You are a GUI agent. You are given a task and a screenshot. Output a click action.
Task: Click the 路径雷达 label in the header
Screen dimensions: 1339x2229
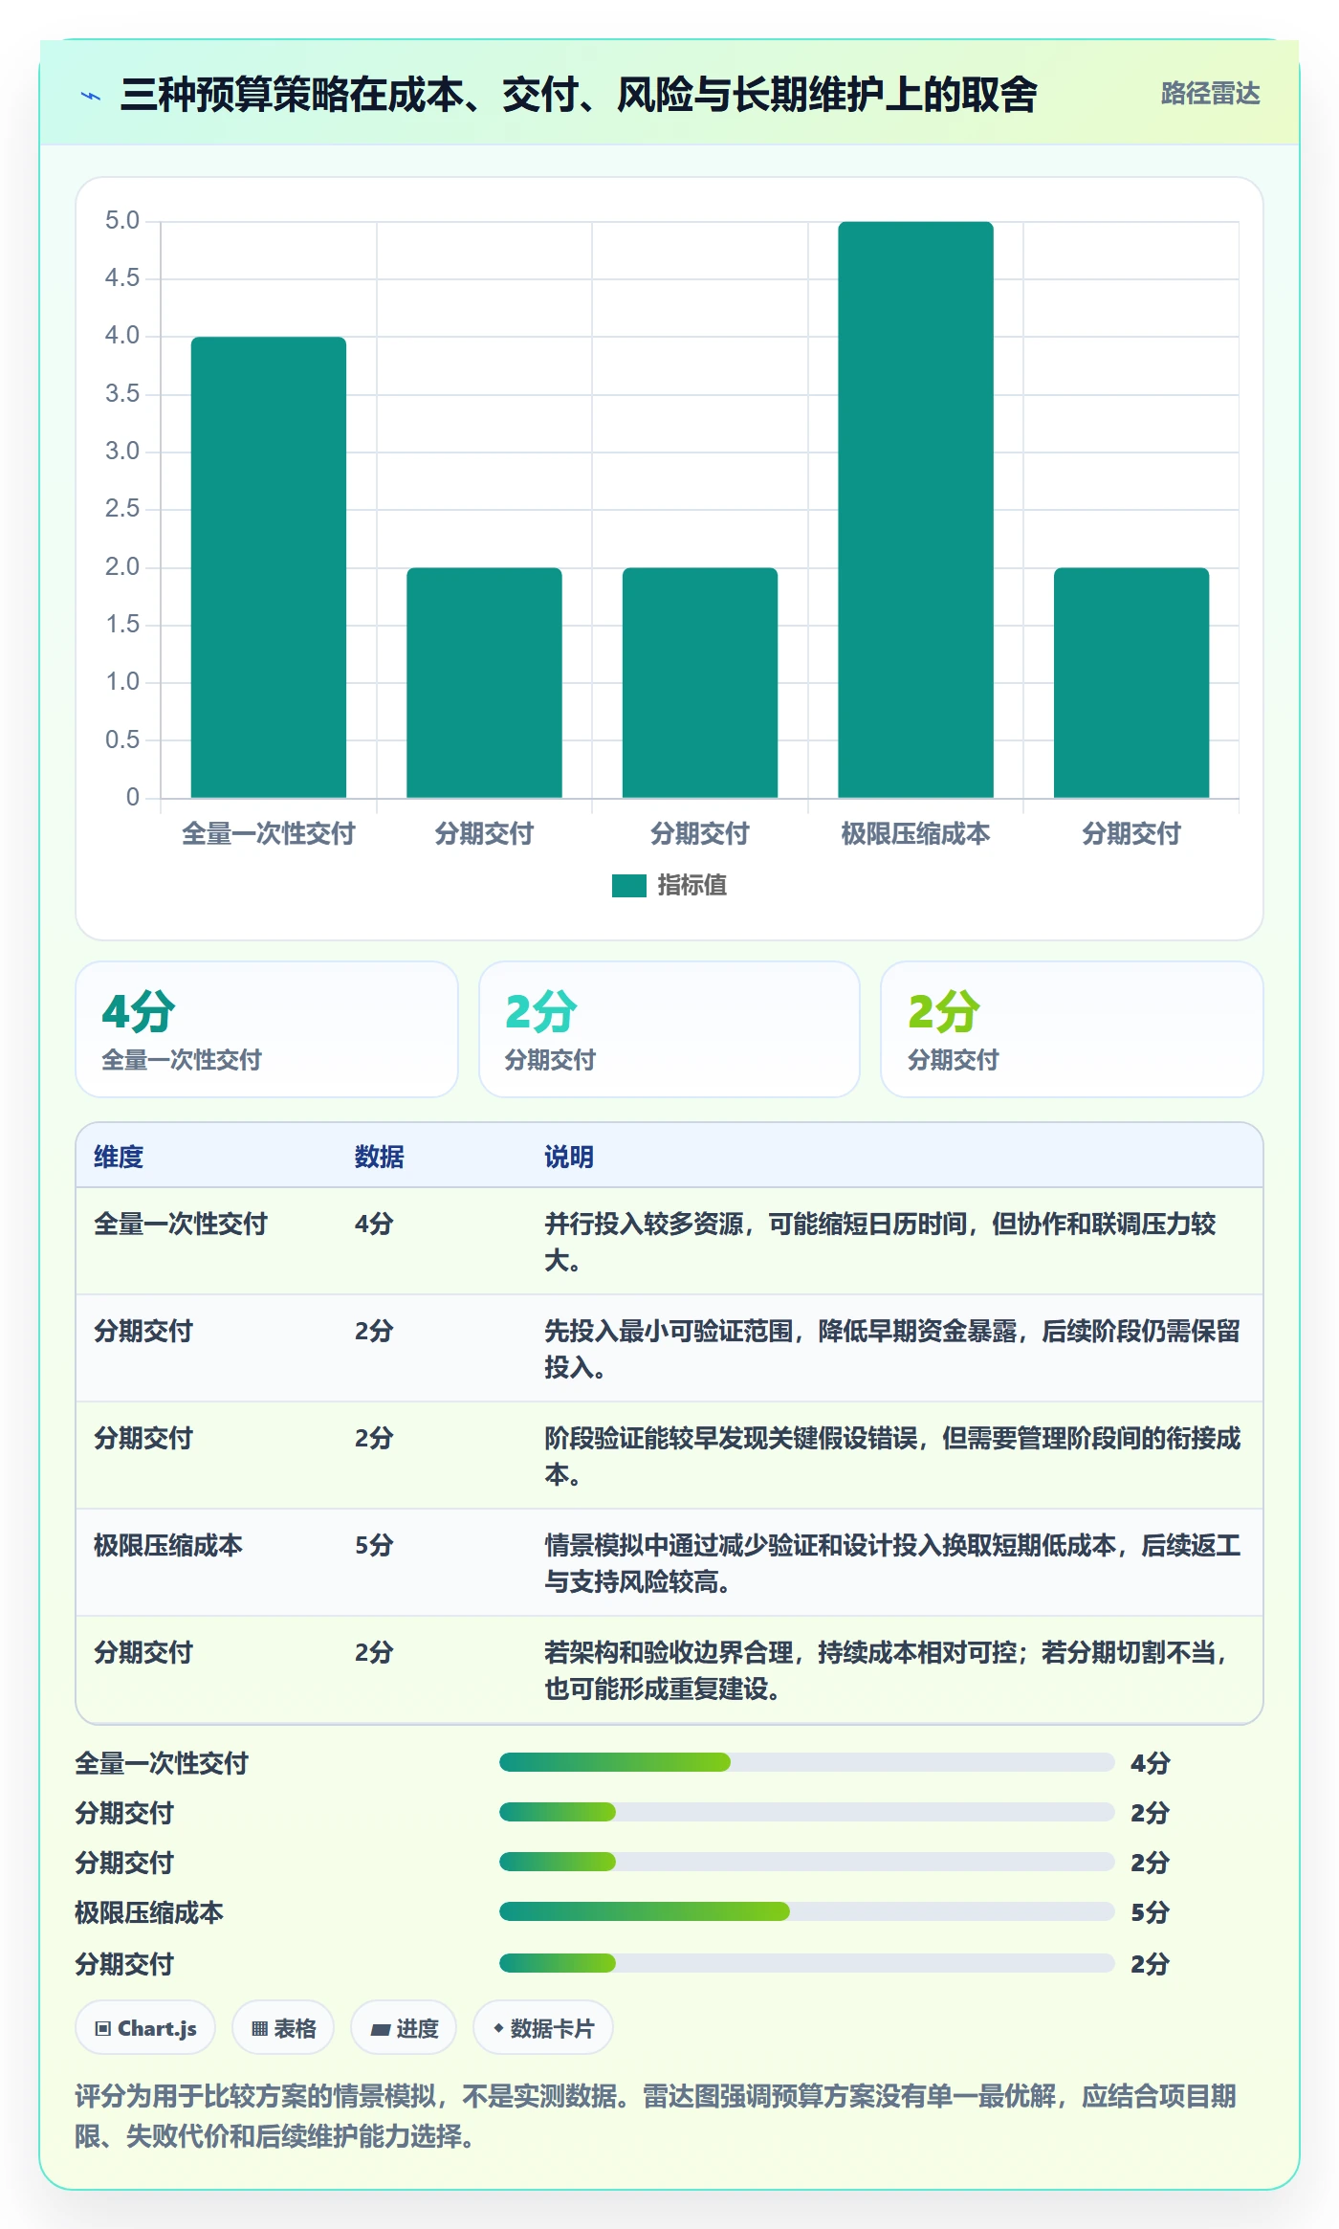pyautogui.click(x=1210, y=94)
